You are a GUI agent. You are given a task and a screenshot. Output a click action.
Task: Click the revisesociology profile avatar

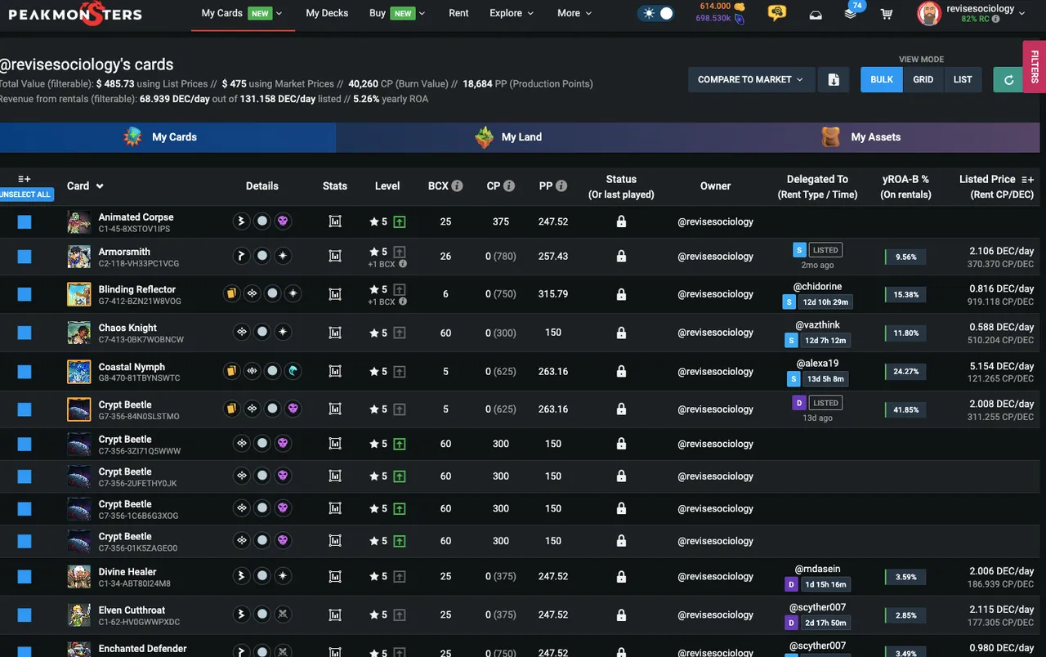coord(929,13)
